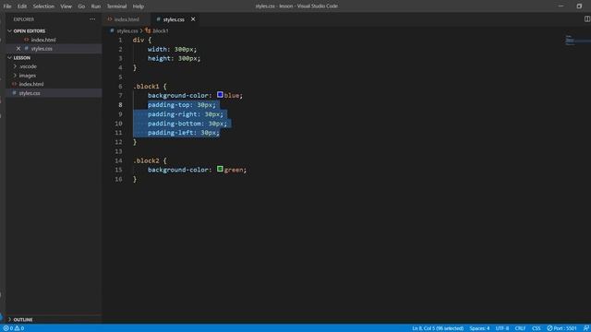Click the Ln 8, Col 5 status entry
591x332 pixels.
click(438, 328)
